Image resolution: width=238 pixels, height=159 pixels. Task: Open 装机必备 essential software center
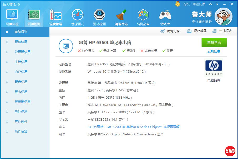[x=143, y=17]
